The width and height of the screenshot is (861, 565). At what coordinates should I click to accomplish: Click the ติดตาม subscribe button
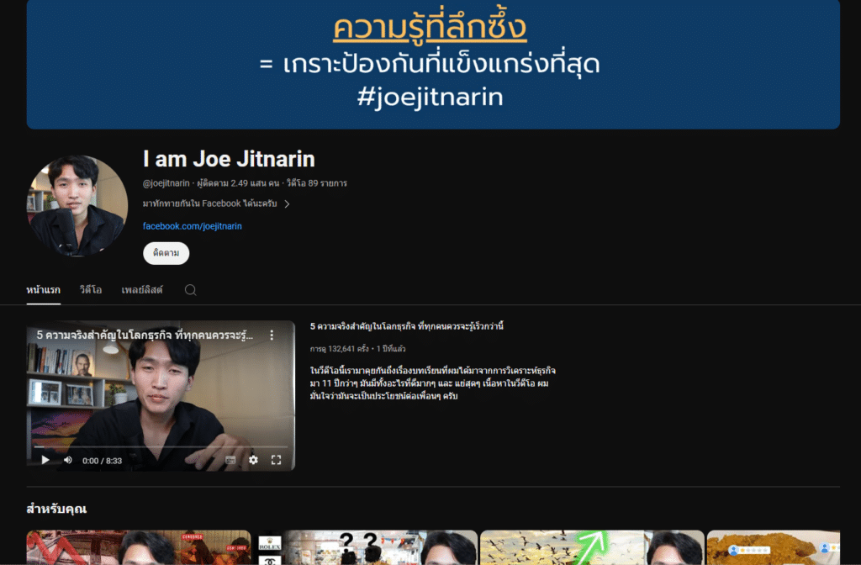pos(166,253)
